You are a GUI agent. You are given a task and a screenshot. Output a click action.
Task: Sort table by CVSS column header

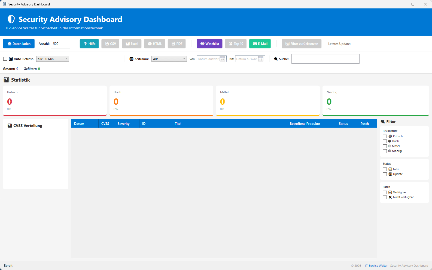105,124
